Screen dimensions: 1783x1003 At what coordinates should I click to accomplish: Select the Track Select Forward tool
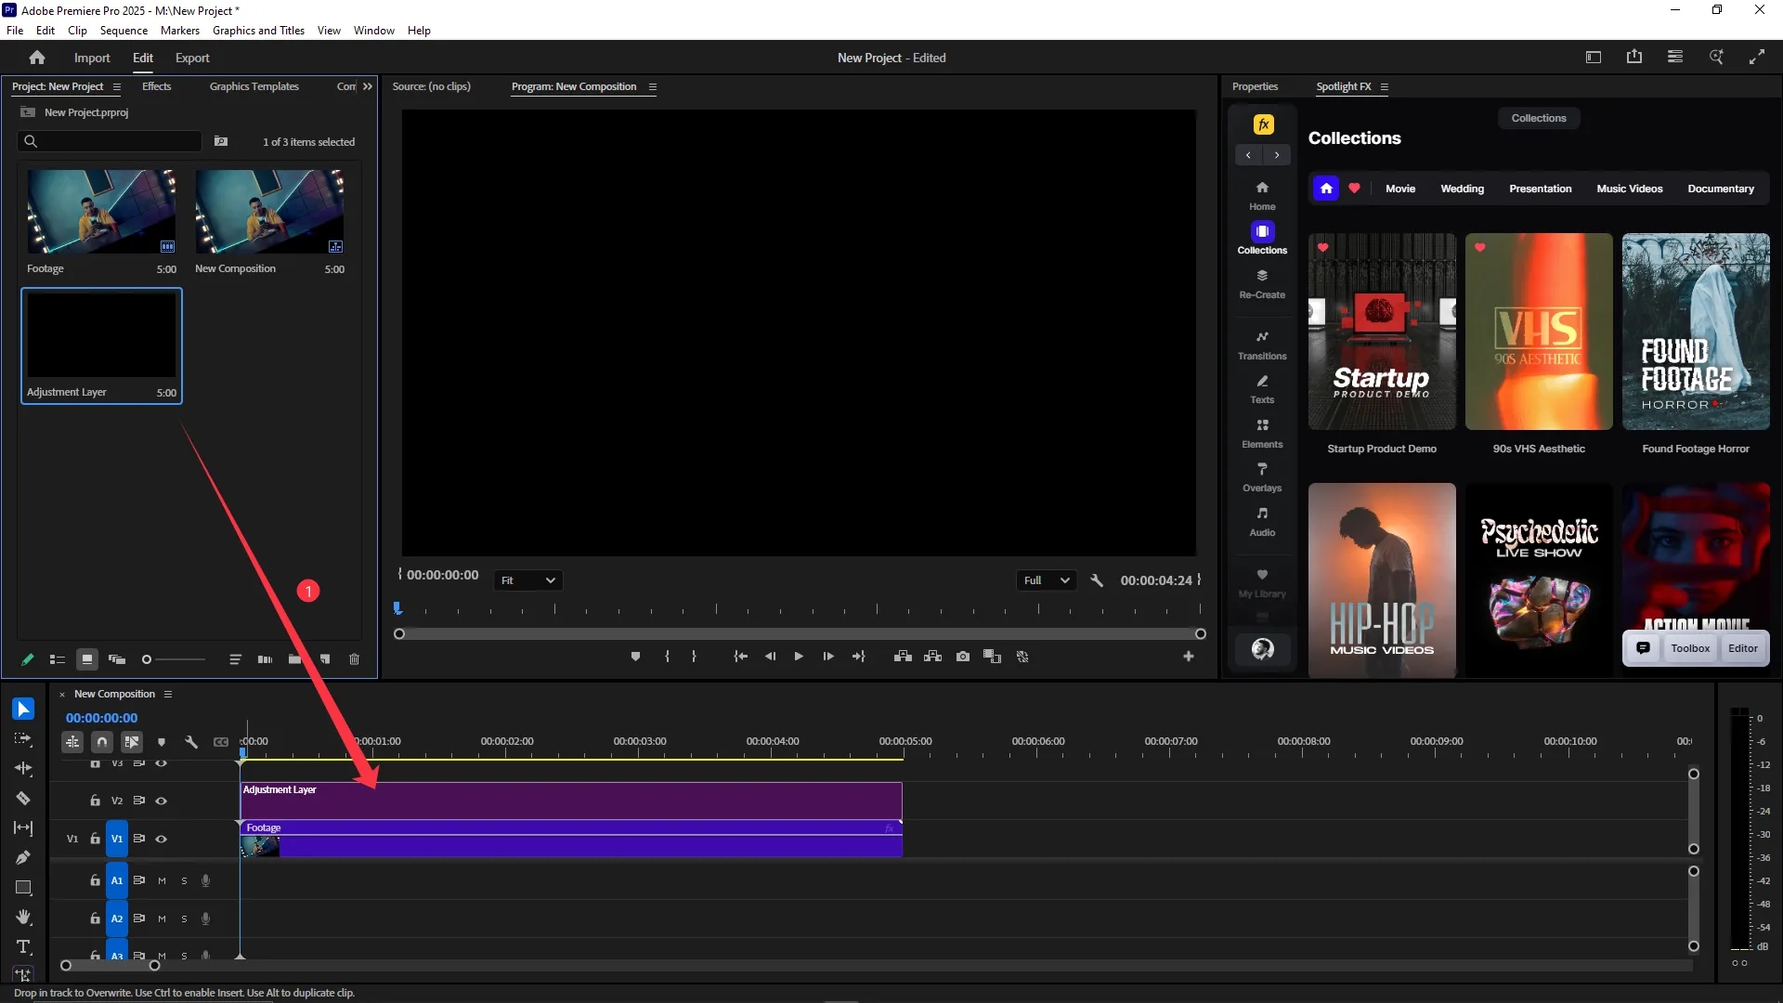[23, 739]
